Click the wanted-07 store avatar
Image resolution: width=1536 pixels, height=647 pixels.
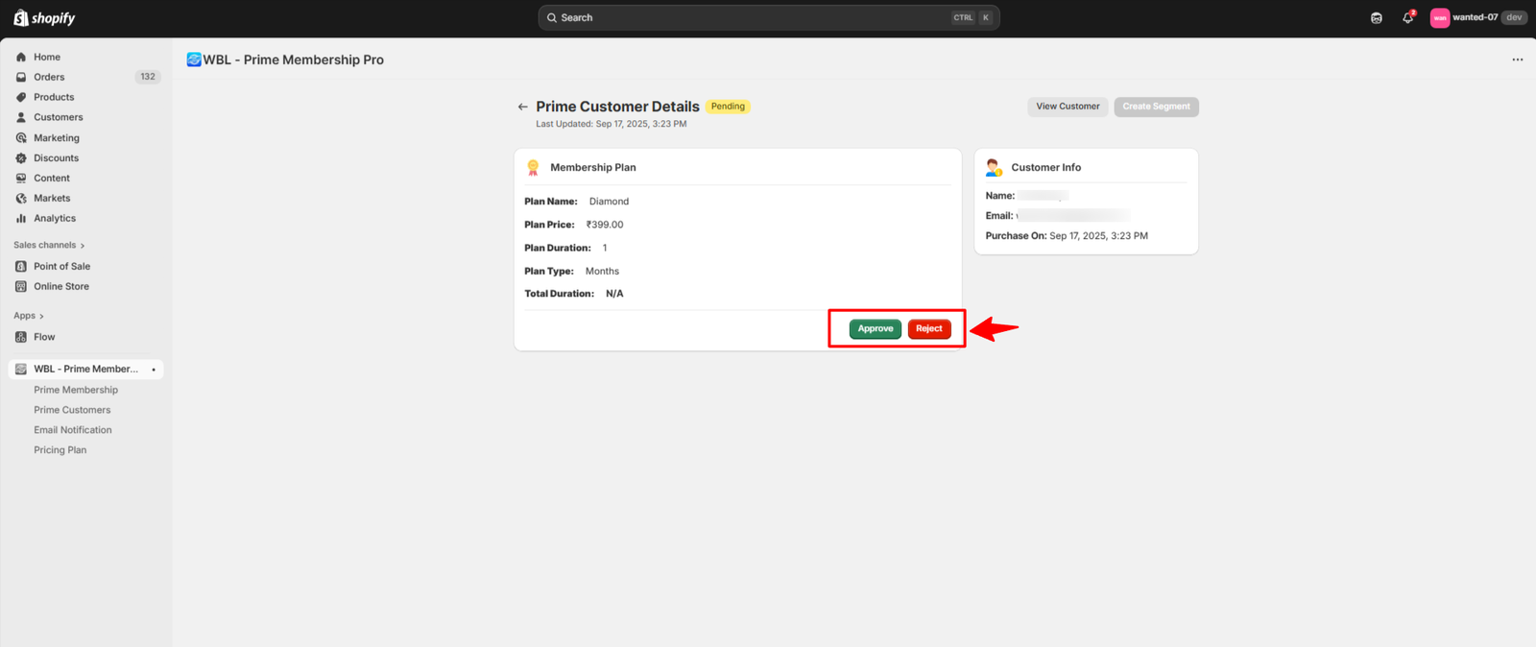point(1440,18)
